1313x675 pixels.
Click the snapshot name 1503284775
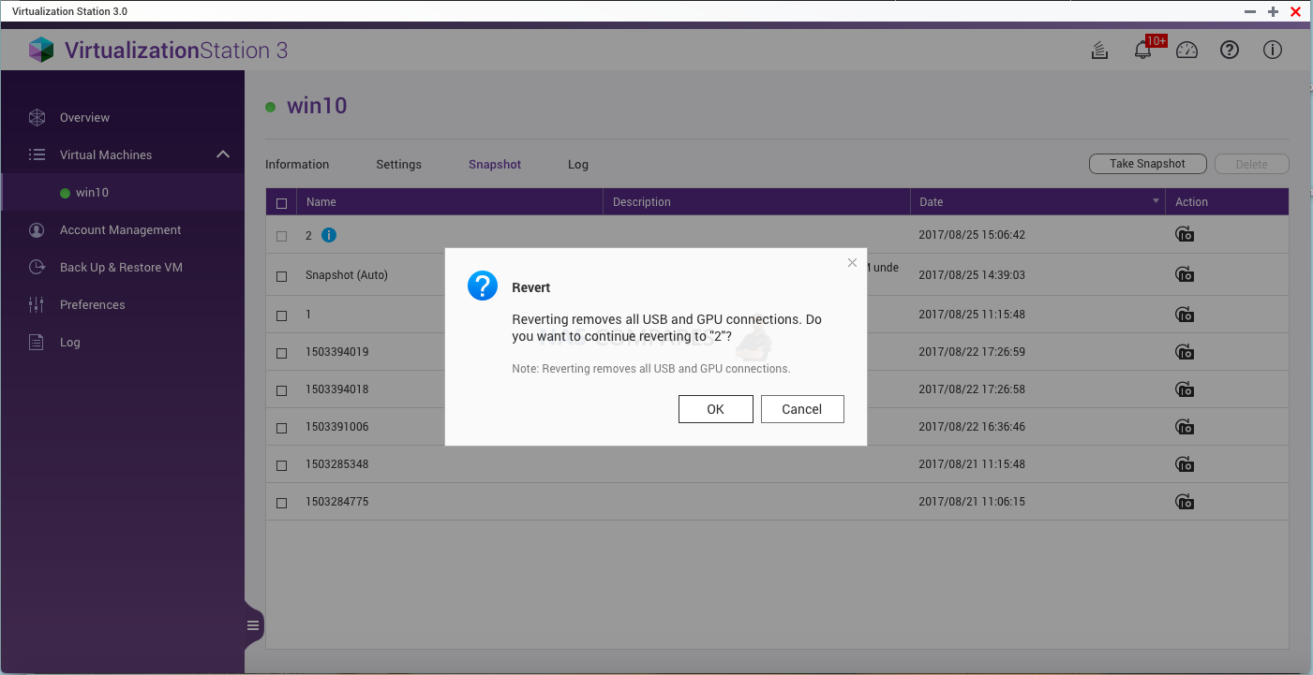coord(337,502)
